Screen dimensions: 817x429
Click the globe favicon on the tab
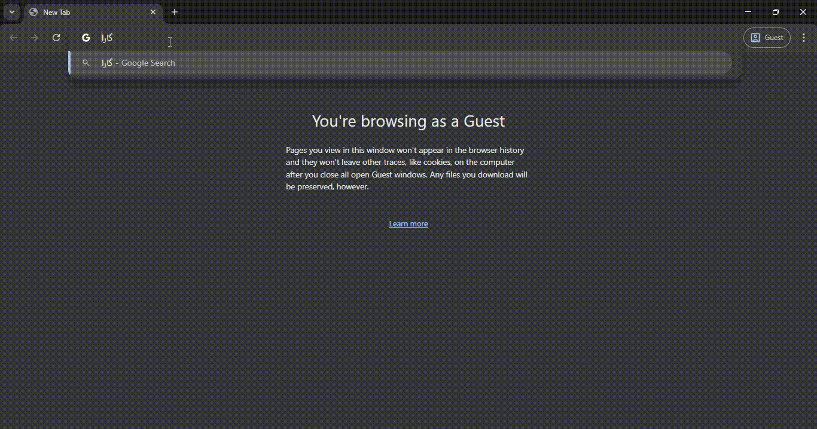point(33,12)
